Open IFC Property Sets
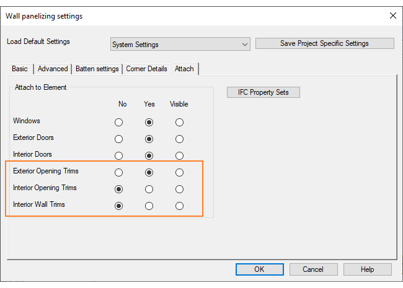 coord(263,92)
